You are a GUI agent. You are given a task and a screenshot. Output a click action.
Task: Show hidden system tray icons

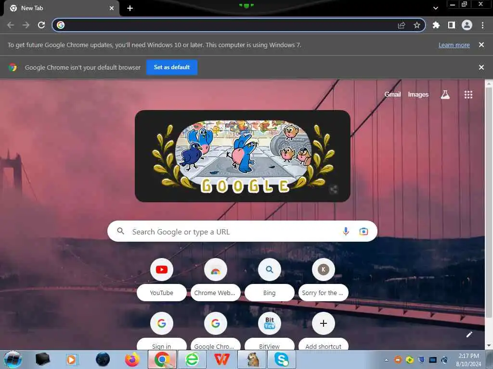387,360
